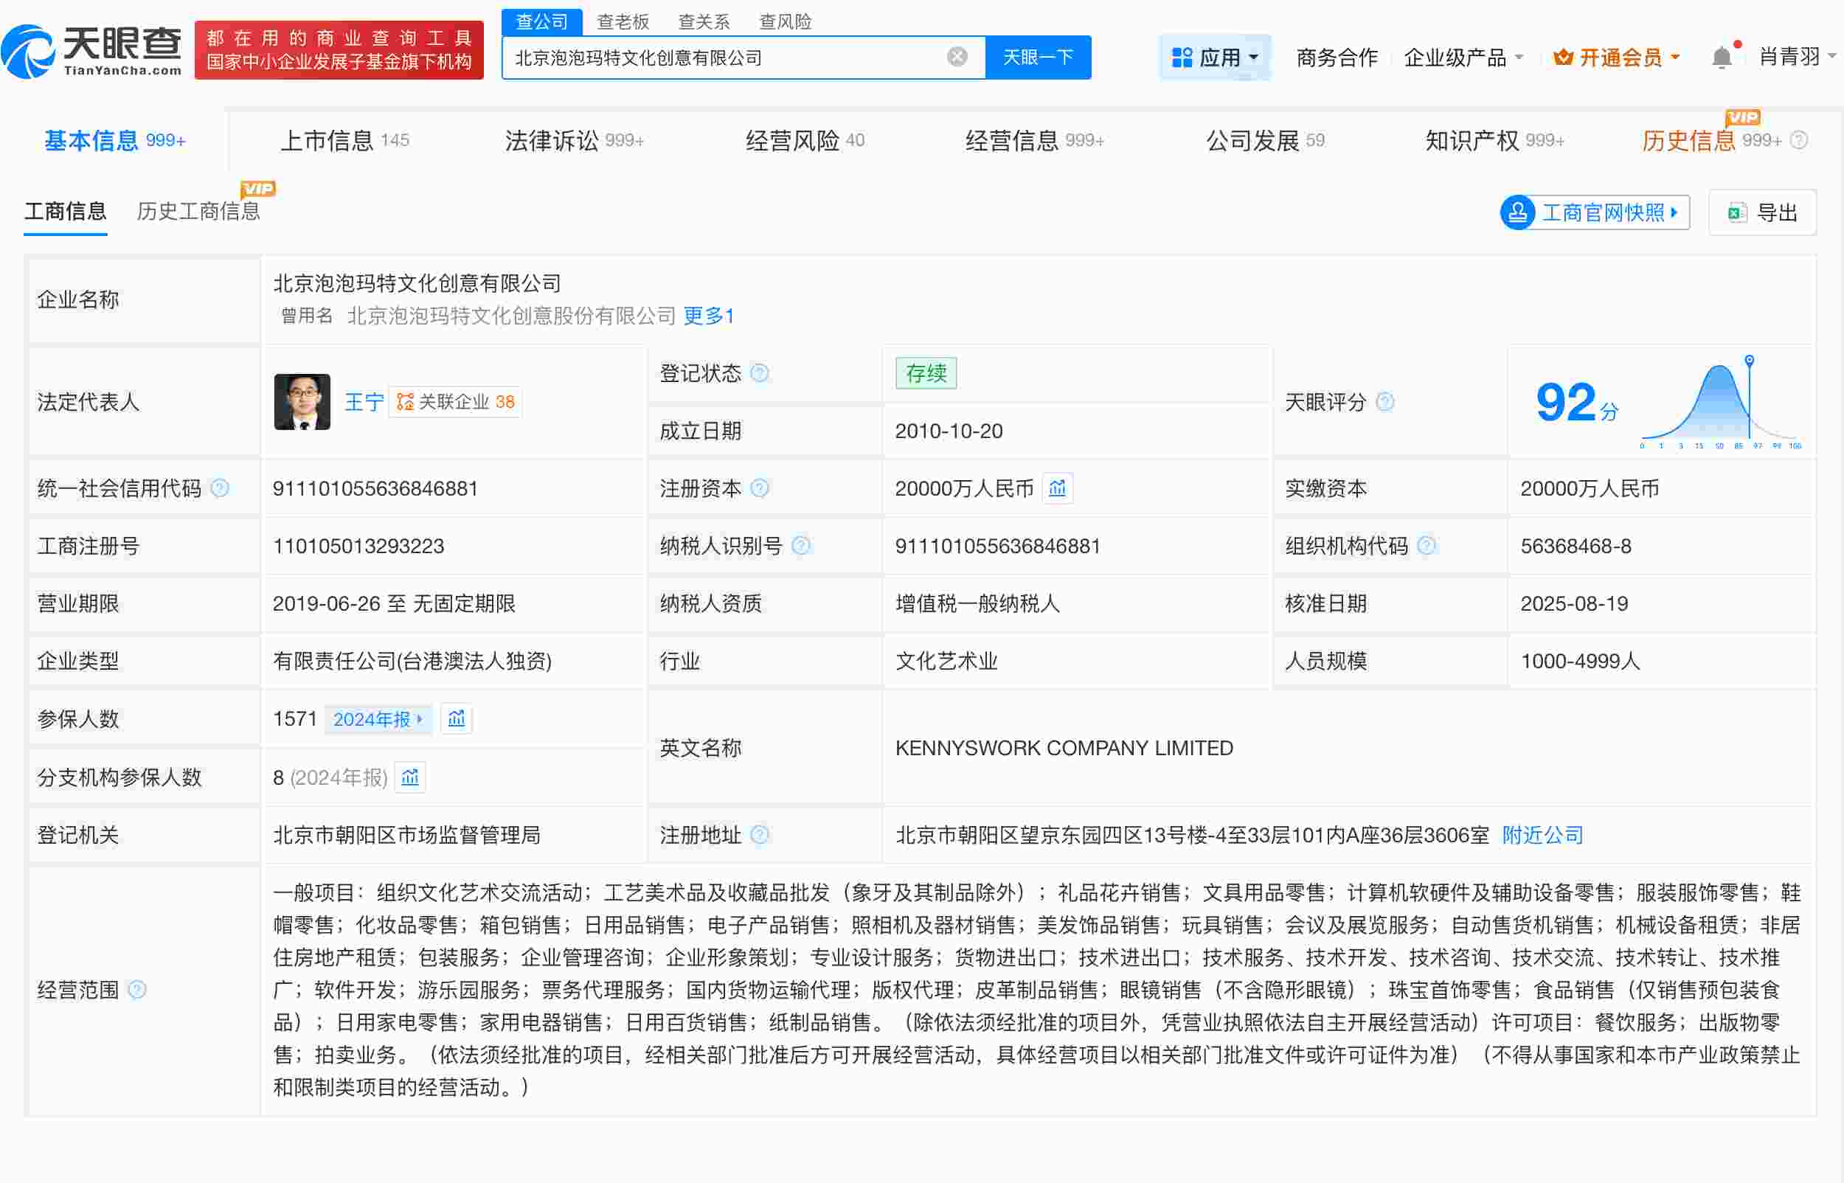The width and height of the screenshot is (1844, 1183).
Task: Click the clear icon in the search box
Action: click(955, 57)
